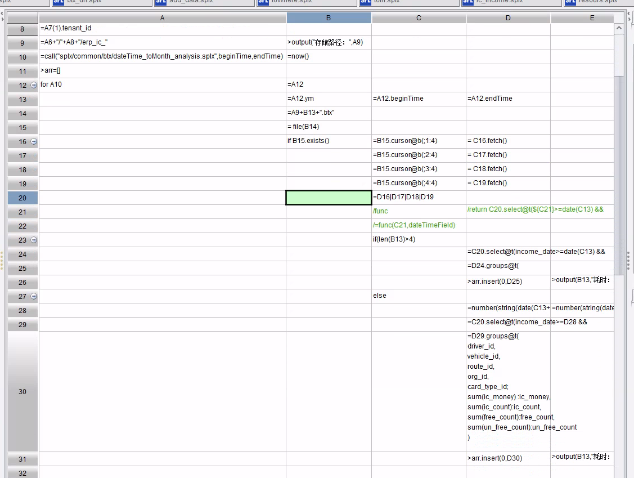This screenshot has height=478, width=634.
Task: Switch to the towhere.splx tab
Action: click(291, 2)
